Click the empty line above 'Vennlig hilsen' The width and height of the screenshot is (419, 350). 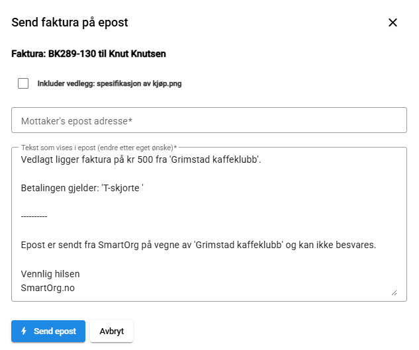pyautogui.click(x=132, y=259)
